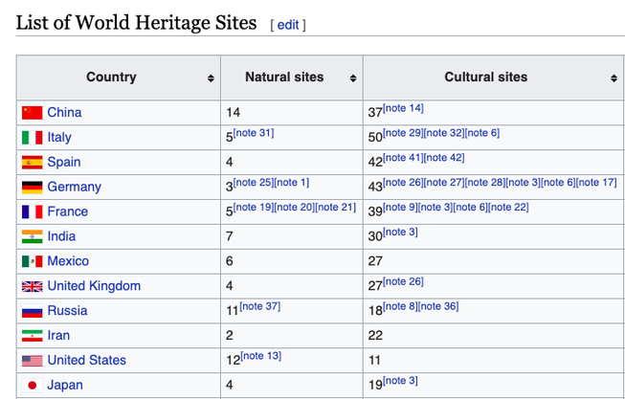Sort by Cultural sites column arrows
Viewport: 625px width, 399px height.
614,78
